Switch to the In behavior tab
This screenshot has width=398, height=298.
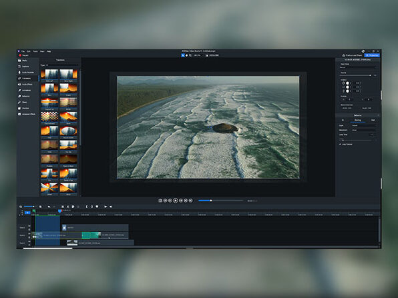[x=343, y=120]
